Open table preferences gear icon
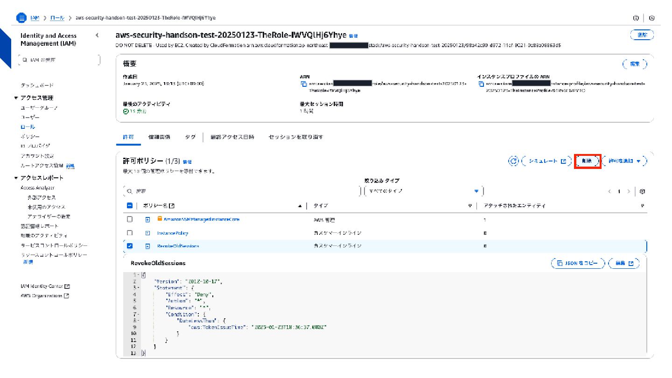 tap(643, 191)
